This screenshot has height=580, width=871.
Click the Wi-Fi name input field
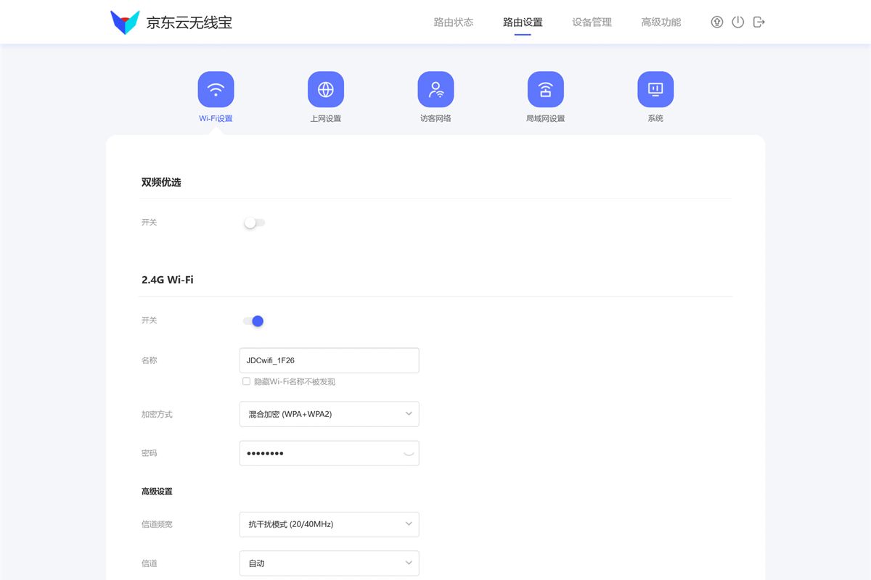pos(329,360)
